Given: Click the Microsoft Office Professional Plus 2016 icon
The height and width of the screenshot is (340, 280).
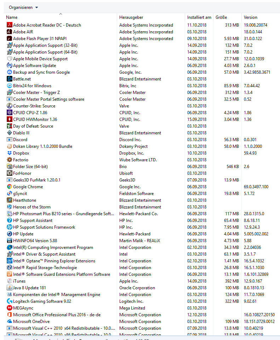Looking at the screenshot, I should coord(9,314).
